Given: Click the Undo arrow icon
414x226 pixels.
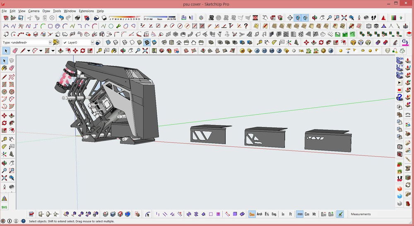Looking at the screenshot, I should (x=61, y=18).
